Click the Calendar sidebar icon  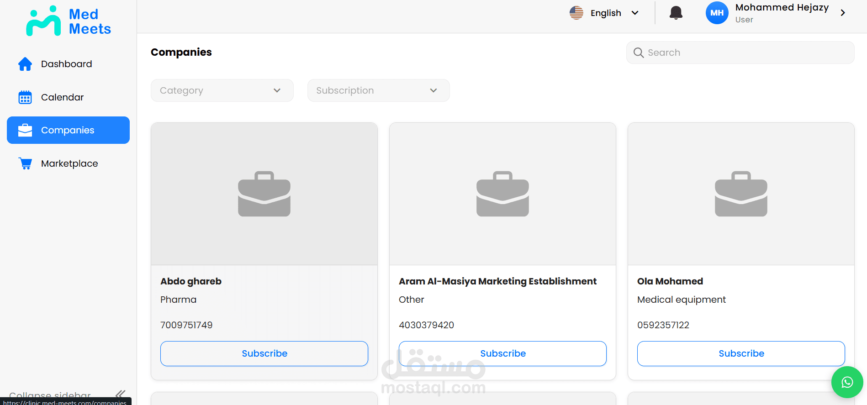tap(25, 97)
